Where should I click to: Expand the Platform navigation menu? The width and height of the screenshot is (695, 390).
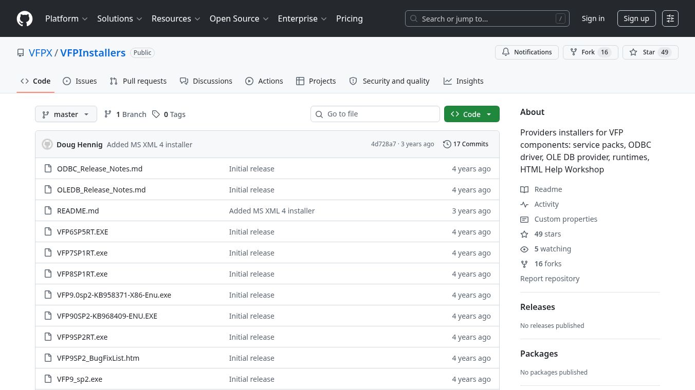[x=66, y=18]
